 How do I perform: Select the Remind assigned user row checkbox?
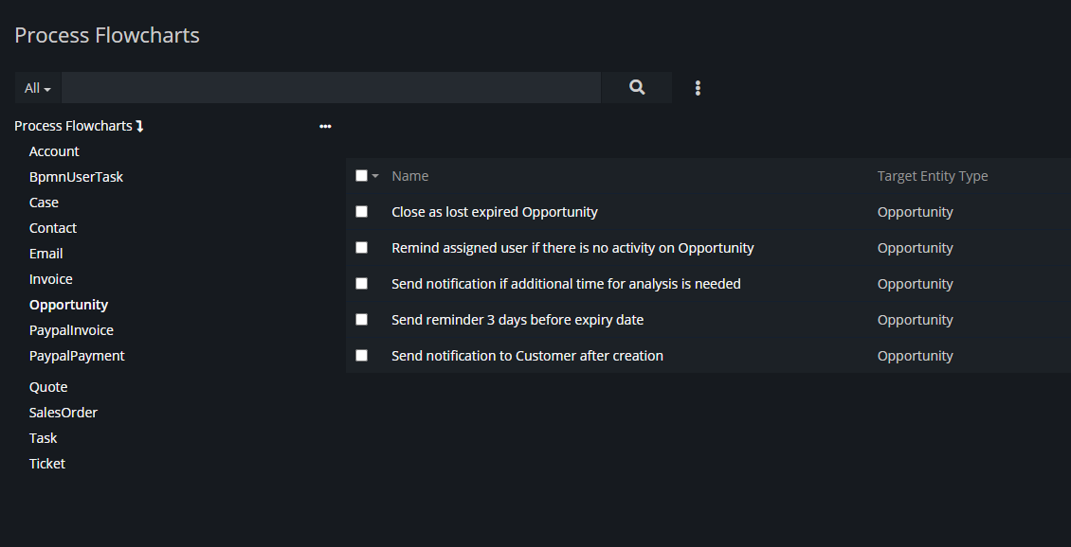(361, 248)
